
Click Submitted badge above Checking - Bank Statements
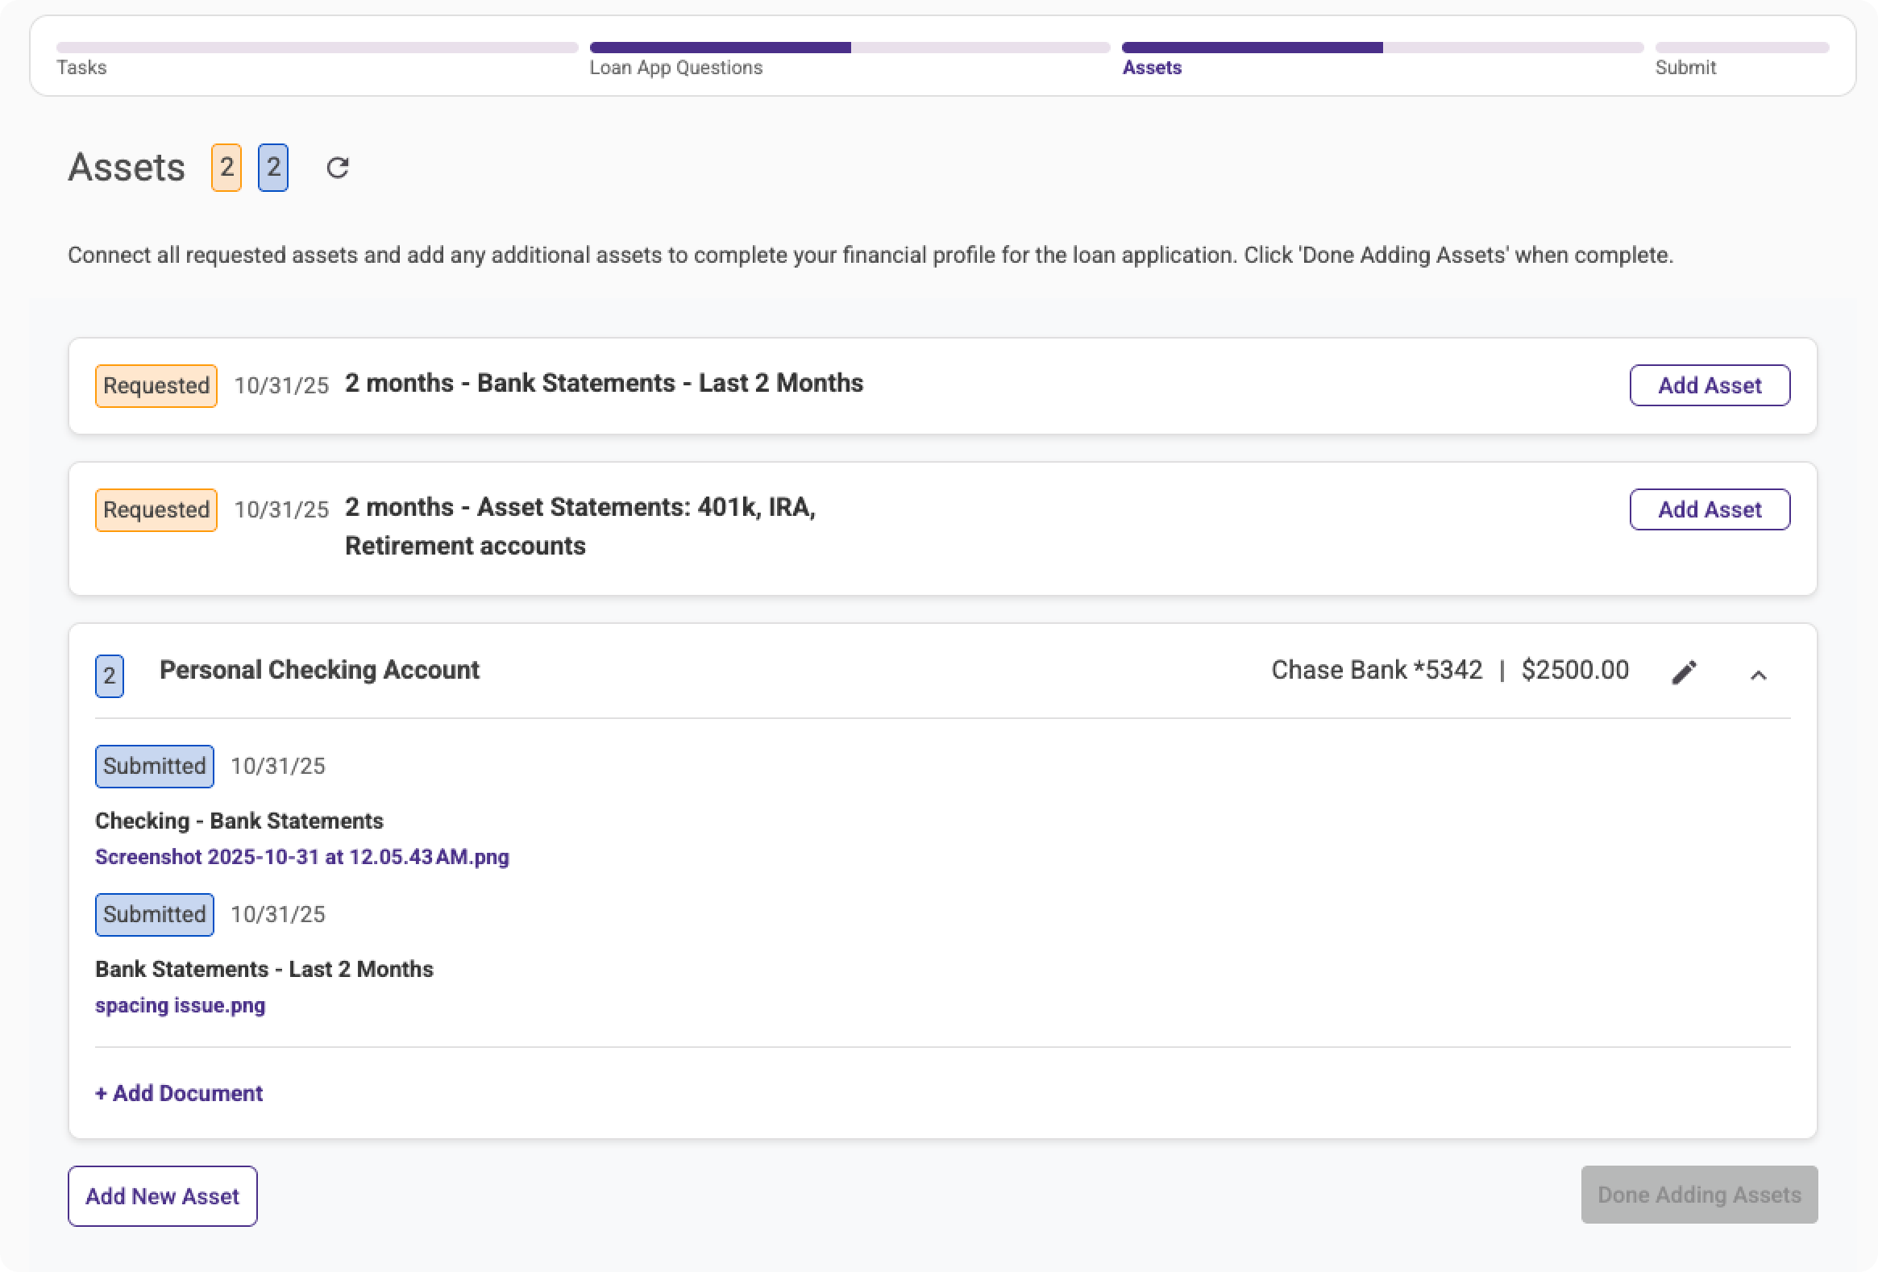click(154, 766)
